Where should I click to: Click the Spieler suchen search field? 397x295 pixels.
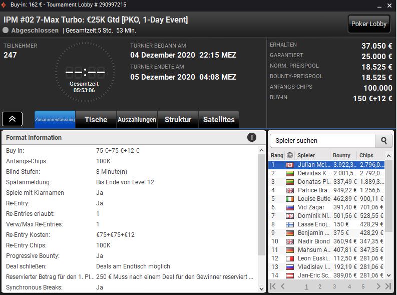point(323,141)
